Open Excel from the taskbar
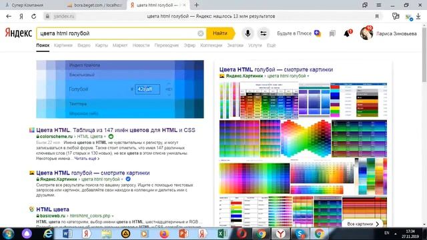Viewport: 427px width, 240px height. point(222,234)
